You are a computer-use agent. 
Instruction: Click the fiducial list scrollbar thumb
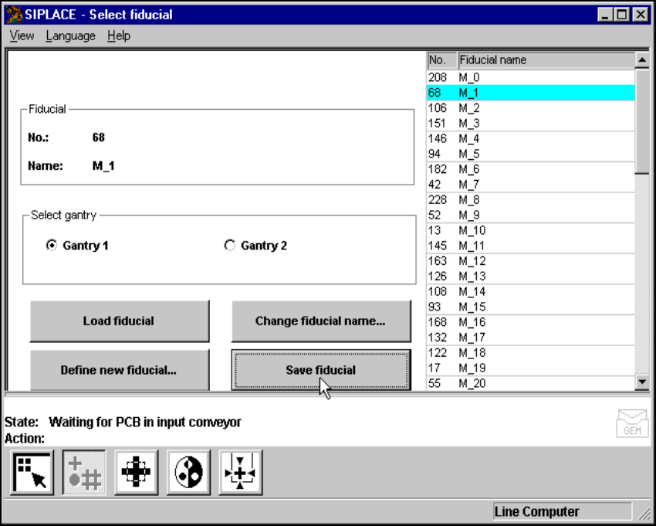tap(642, 121)
